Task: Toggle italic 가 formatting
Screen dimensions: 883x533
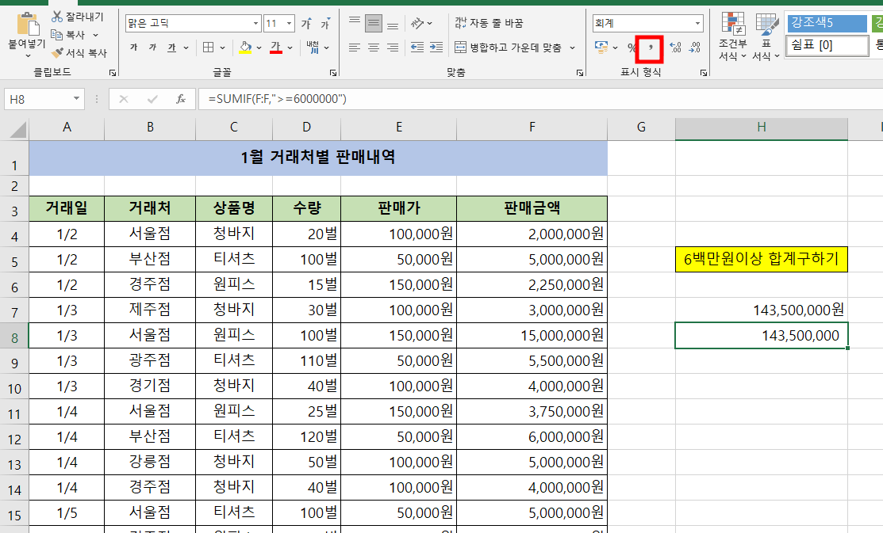Action: click(x=152, y=48)
